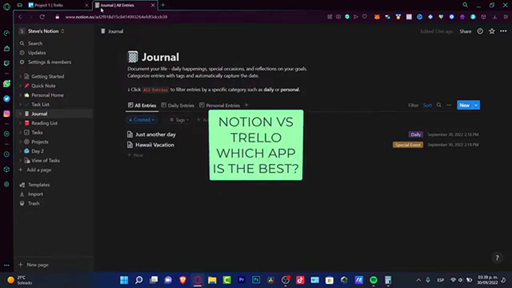512x288 pixels.
Task: Click the browser search icon at top right
Action: click(x=465, y=5)
